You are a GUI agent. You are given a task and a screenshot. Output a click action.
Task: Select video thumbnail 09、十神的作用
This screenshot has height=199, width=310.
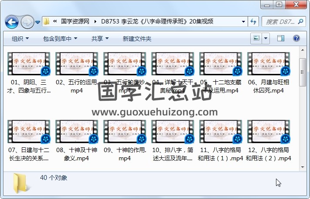pyautogui.click(x=125, y=132)
